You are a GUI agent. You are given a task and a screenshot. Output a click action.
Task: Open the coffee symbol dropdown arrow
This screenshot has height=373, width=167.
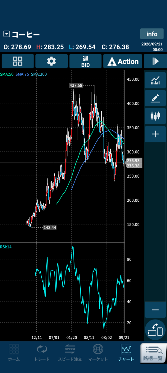(7, 34)
